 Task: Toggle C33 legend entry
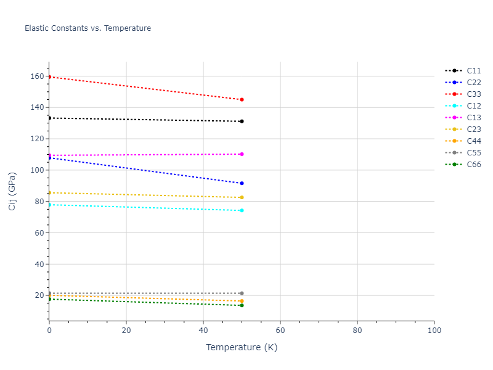pyautogui.click(x=473, y=94)
